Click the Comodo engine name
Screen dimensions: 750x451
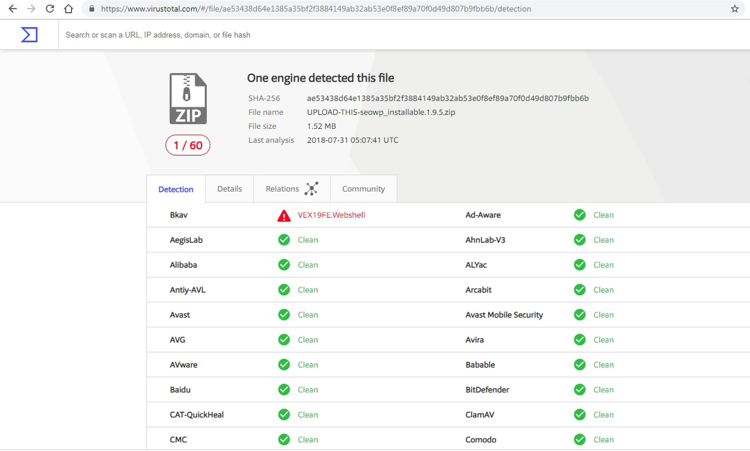point(481,439)
